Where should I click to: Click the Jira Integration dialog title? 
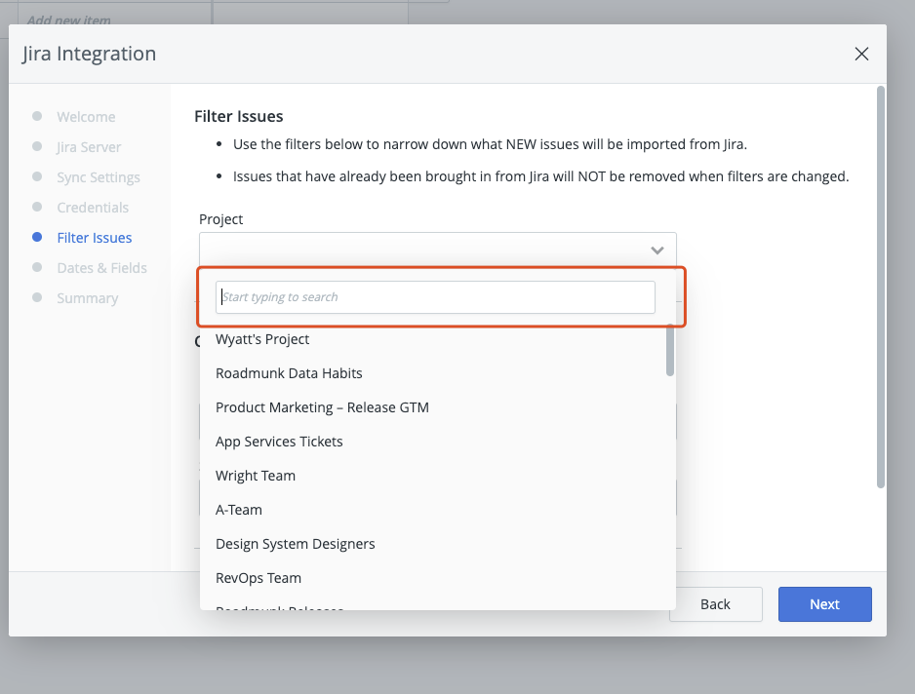90,54
